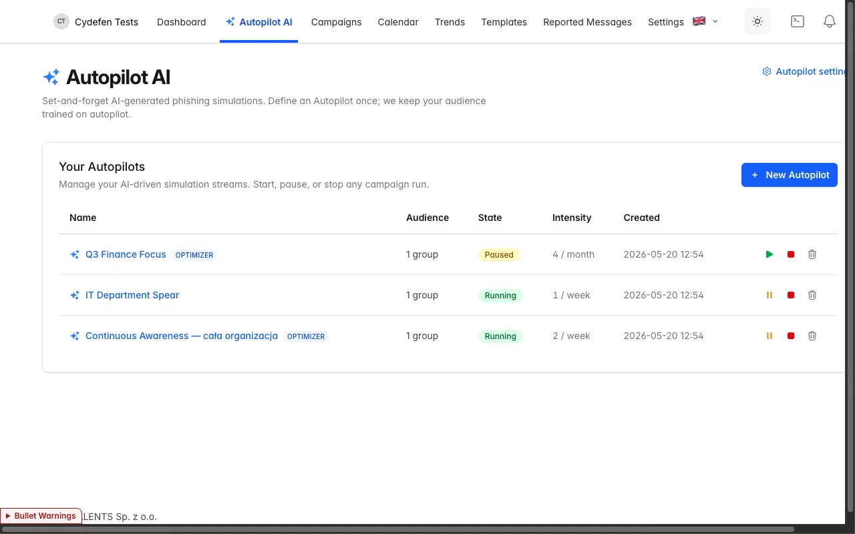Open the notifications bell
Viewport: 855px width, 534px height.
click(x=830, y=21)
